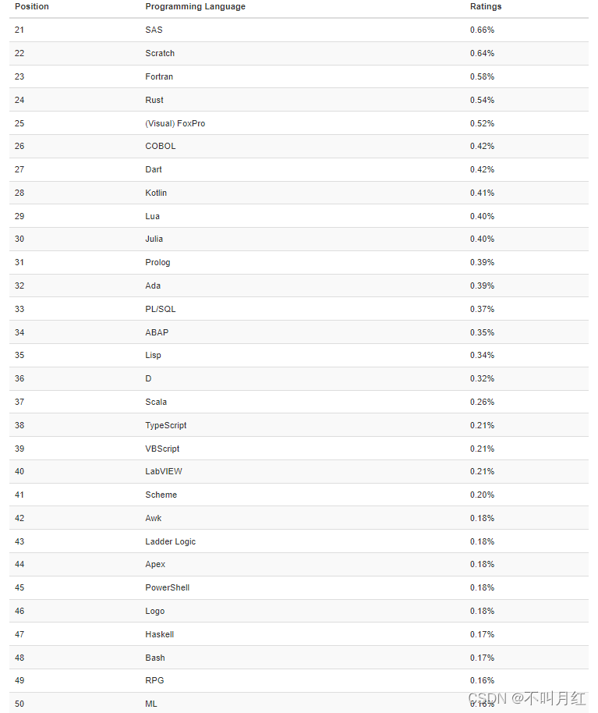Click position number 30 for Julia
Screen dimensions: 598x713
point(19,239)
